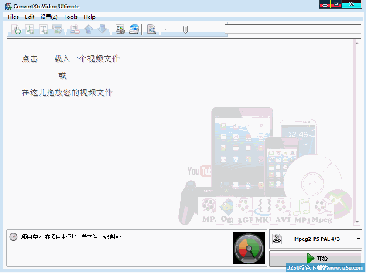Click the clock icon beside 项目空
The width and height of the screenshot is (366, 273).
tap(13, 237)
